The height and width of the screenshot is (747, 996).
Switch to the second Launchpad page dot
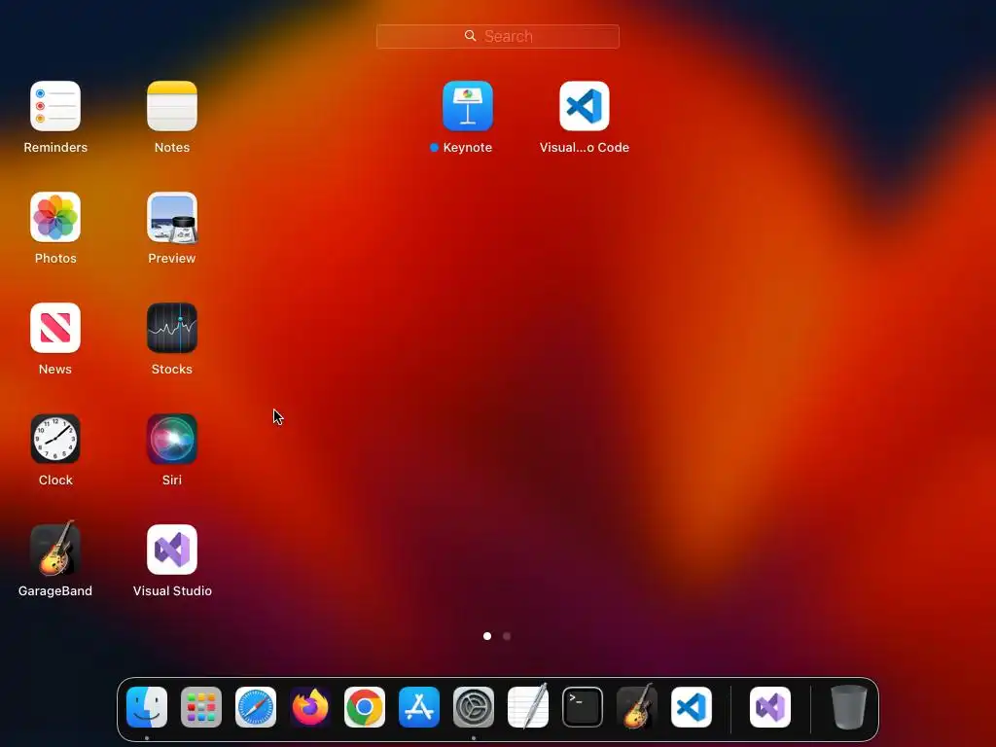(x=507, y=636)
